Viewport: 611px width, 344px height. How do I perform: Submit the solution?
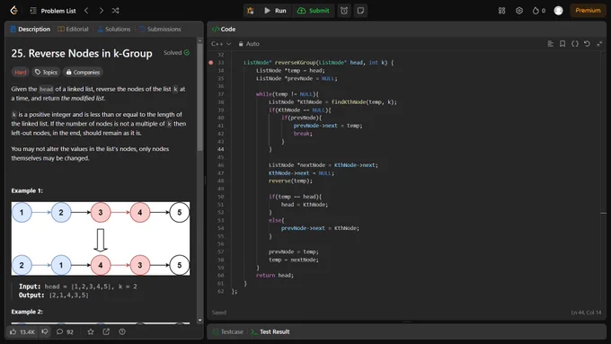pos(313,11)
